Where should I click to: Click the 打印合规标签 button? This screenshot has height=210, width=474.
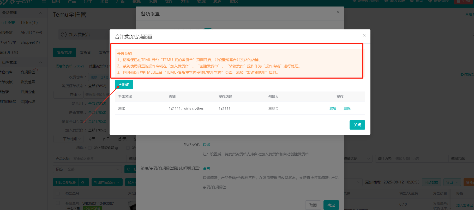click(x=66, y=182)
